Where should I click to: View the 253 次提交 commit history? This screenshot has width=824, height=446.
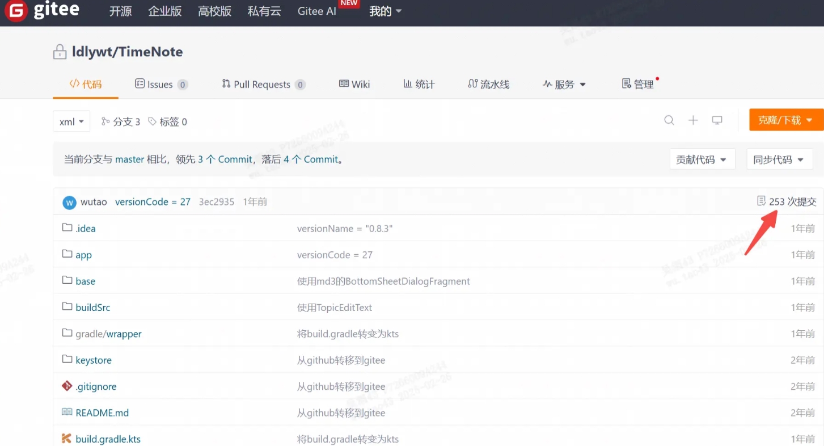coord(793,201)
